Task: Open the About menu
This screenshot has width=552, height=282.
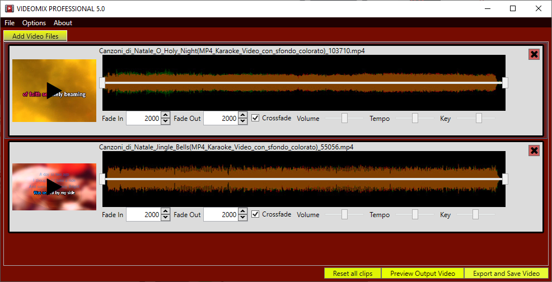Action: click(x=63, y=23)
